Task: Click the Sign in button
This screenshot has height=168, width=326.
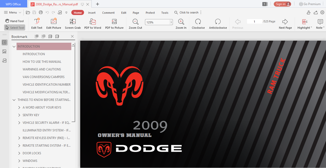Action: pos(282,4)
